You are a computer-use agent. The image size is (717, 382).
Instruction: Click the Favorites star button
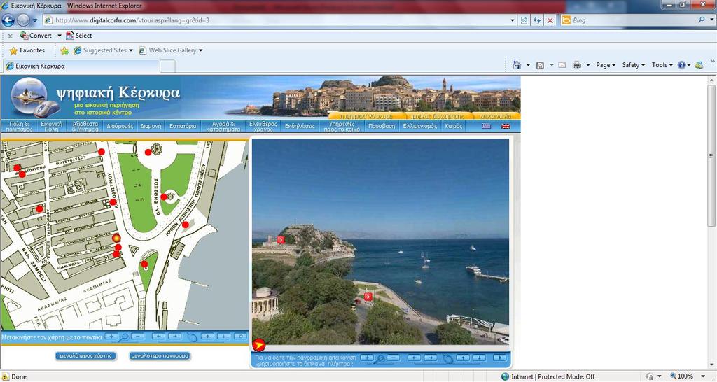(x=27, y=50)
